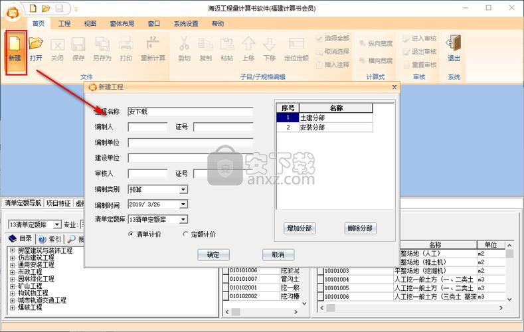Viewport: 524px width, 332px height.
Task: Open the 首页 ribbon tab
Action: coord(39,23)
